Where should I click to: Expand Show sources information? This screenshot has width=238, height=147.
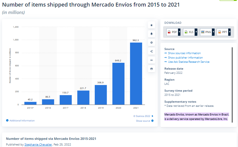pyautogui.click(x=184, y=53)
